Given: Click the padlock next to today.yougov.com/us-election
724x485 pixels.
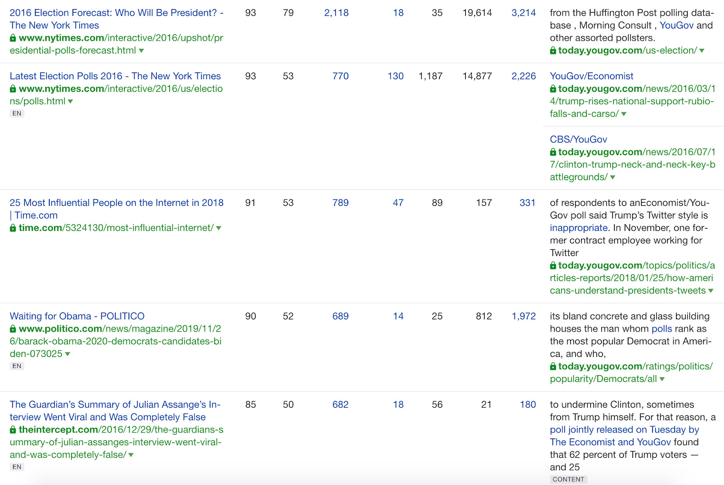Looking at the screenshot, I should pos(553,51).
